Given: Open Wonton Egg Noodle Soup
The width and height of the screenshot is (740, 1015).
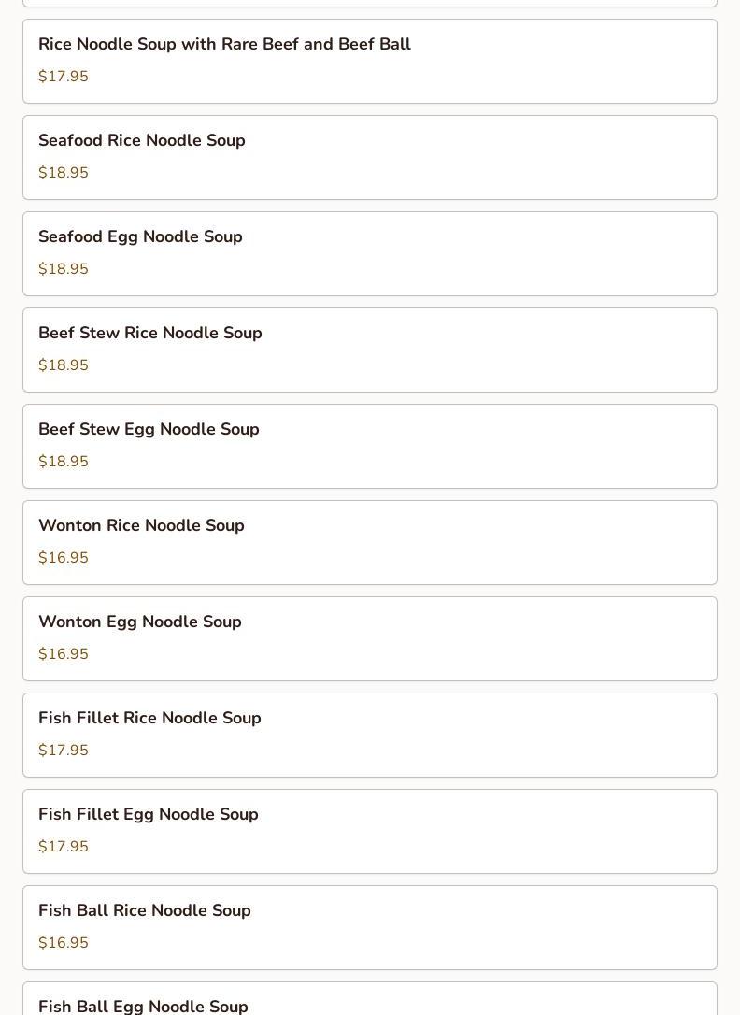Looking at the screenshot, I should (x=140, y=622).
